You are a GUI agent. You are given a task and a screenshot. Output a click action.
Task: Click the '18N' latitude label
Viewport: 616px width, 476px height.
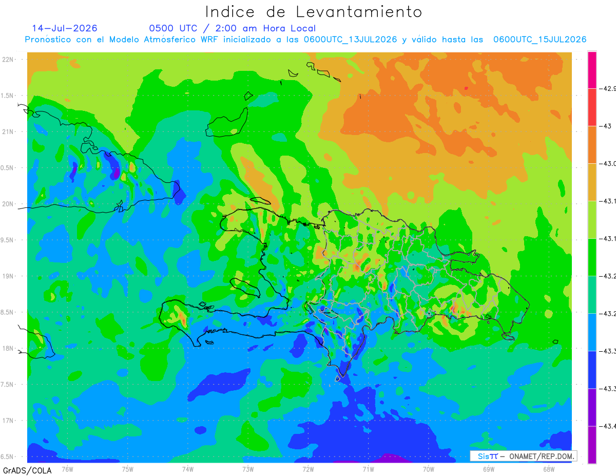coord(8,348)
